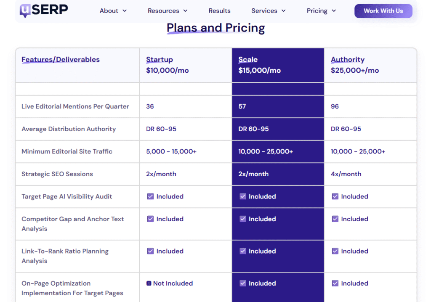The width and height of the screenshot is (431, 302).
Task: Expand the About dropdown menu
Action: (113, 11)
